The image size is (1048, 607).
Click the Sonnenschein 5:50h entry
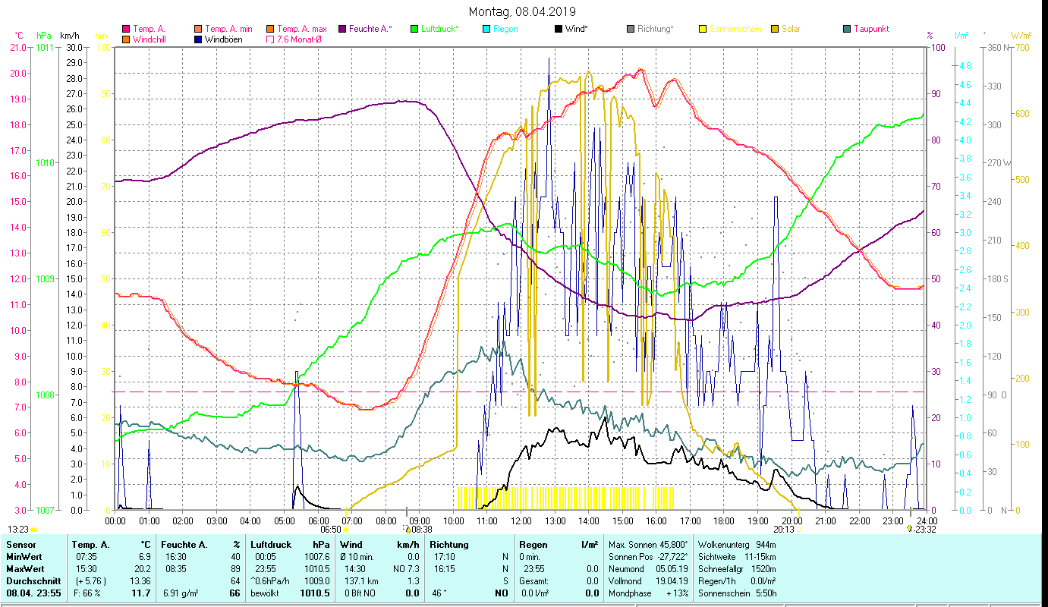tap(737, 593)
